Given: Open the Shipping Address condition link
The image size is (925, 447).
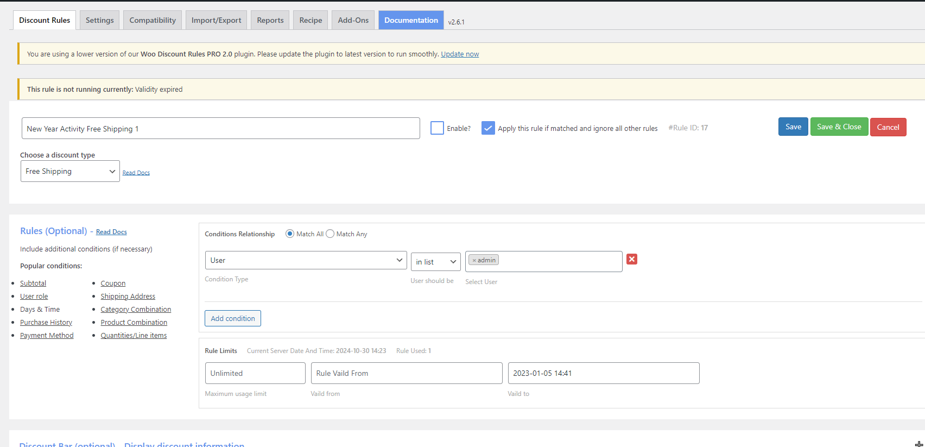Looking at the screenshot, I should click(x=128, y=296).
